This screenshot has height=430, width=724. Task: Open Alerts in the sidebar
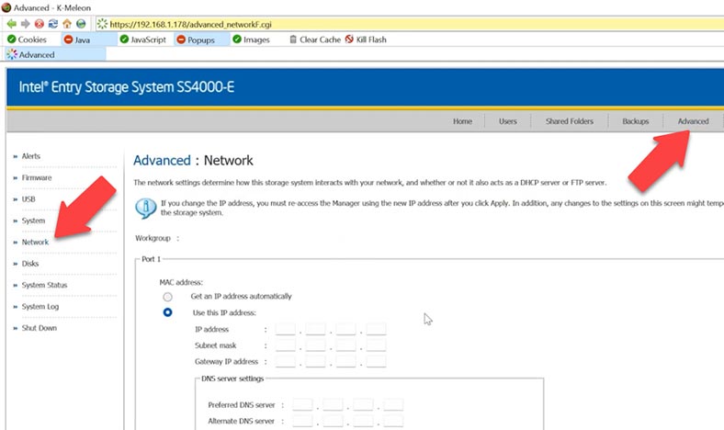click(31, 156)
